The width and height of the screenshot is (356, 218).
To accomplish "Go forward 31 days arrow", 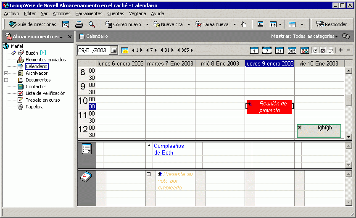I will [x=172, y=50].
